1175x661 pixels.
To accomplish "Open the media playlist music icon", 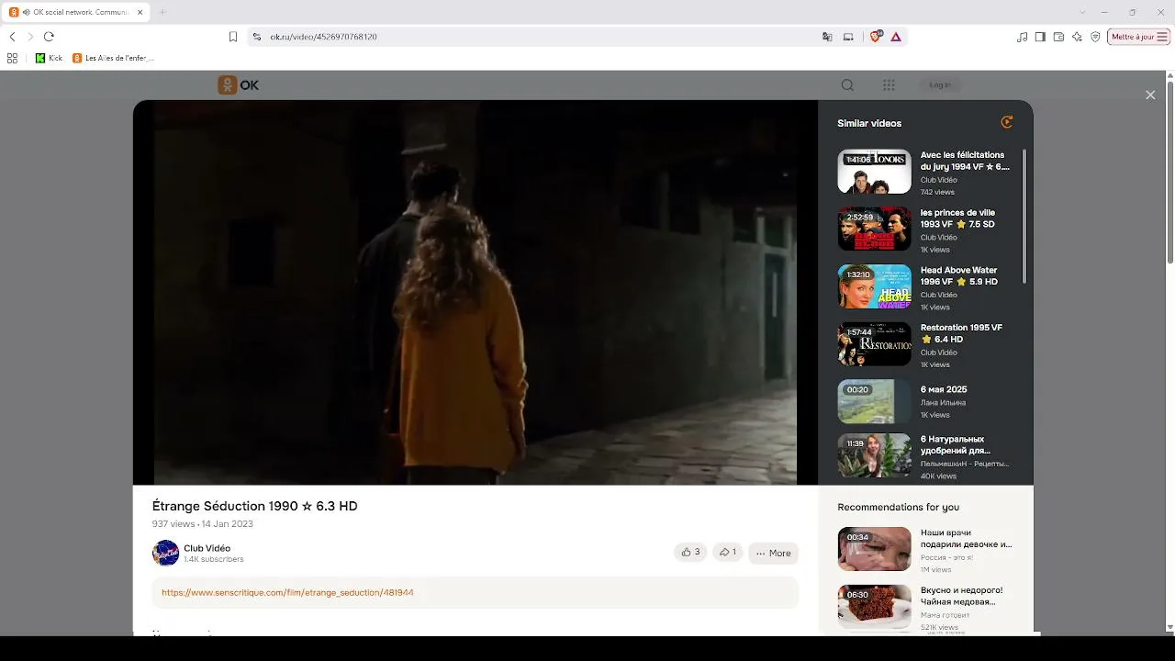I will [x=1023, y=37].
